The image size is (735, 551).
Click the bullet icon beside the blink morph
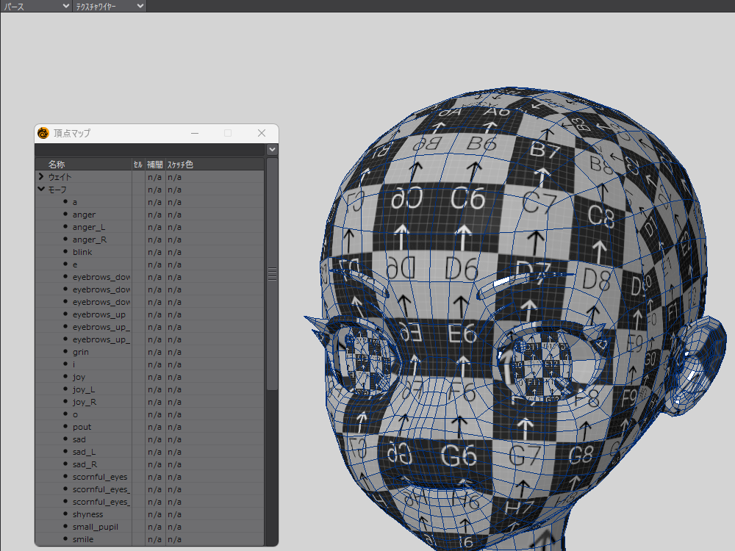[65, 252]
